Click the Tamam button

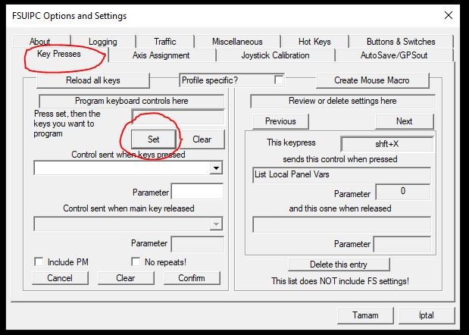coord(365,315)
